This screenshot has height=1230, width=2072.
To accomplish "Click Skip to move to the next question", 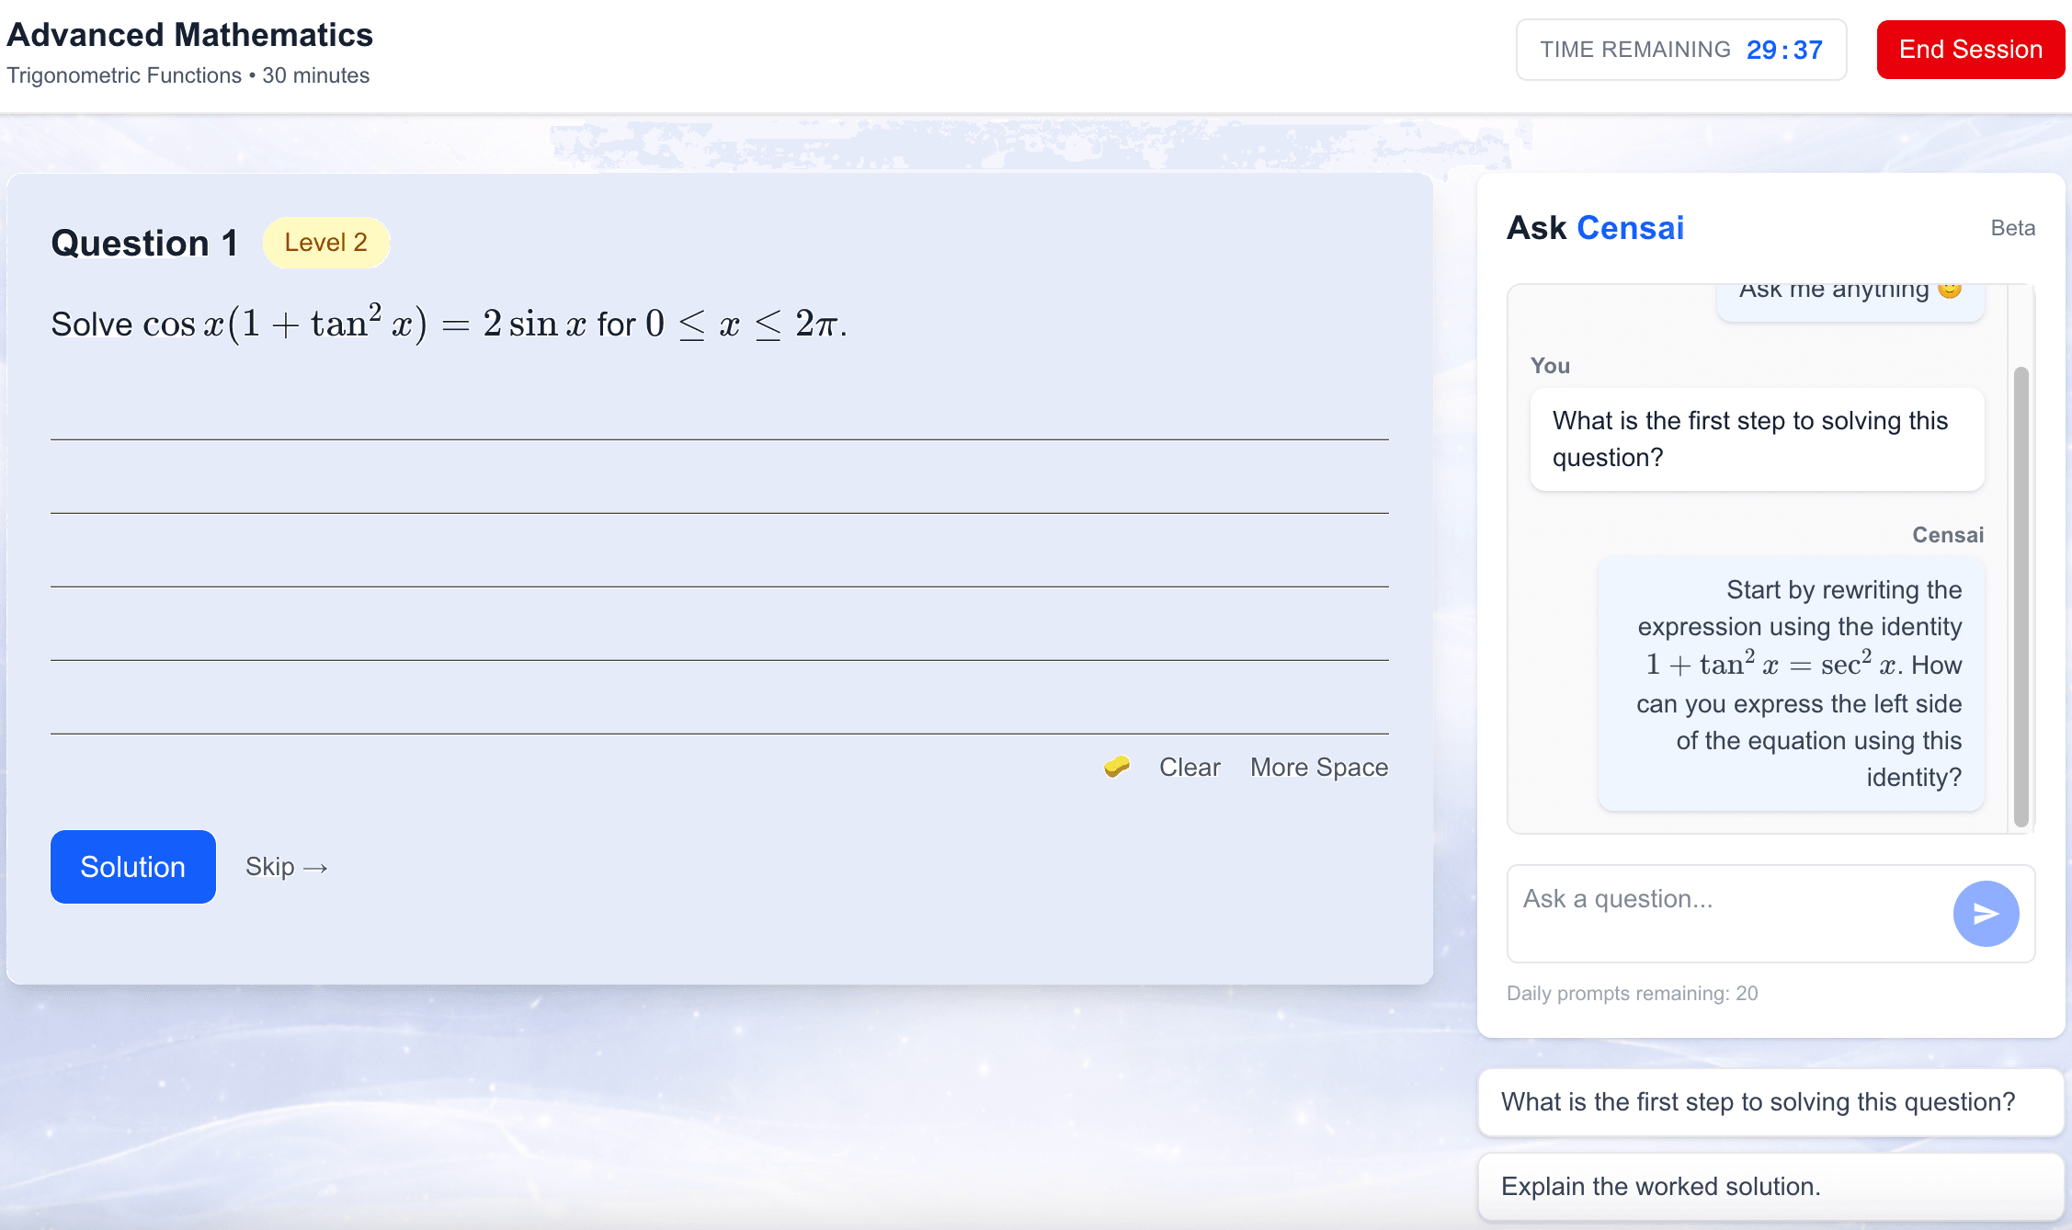I will coord(287,867).
